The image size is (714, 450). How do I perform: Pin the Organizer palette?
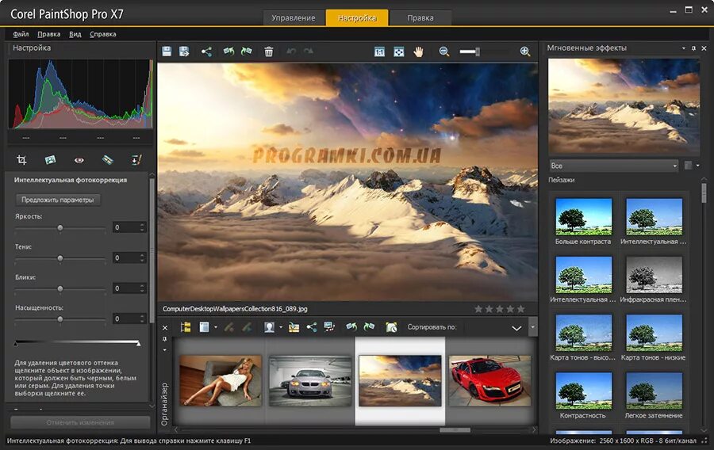click(x=165, y=339)
